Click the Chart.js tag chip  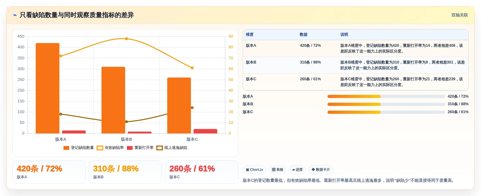[254, 169]
